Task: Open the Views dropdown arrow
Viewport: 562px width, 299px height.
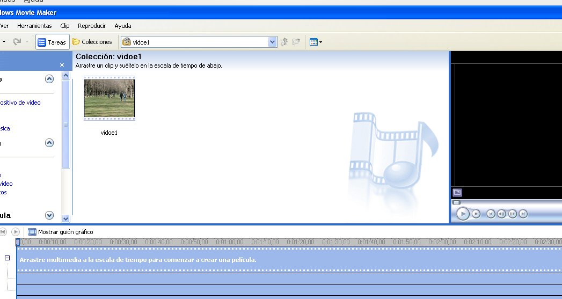Action: tap(320, 42)
